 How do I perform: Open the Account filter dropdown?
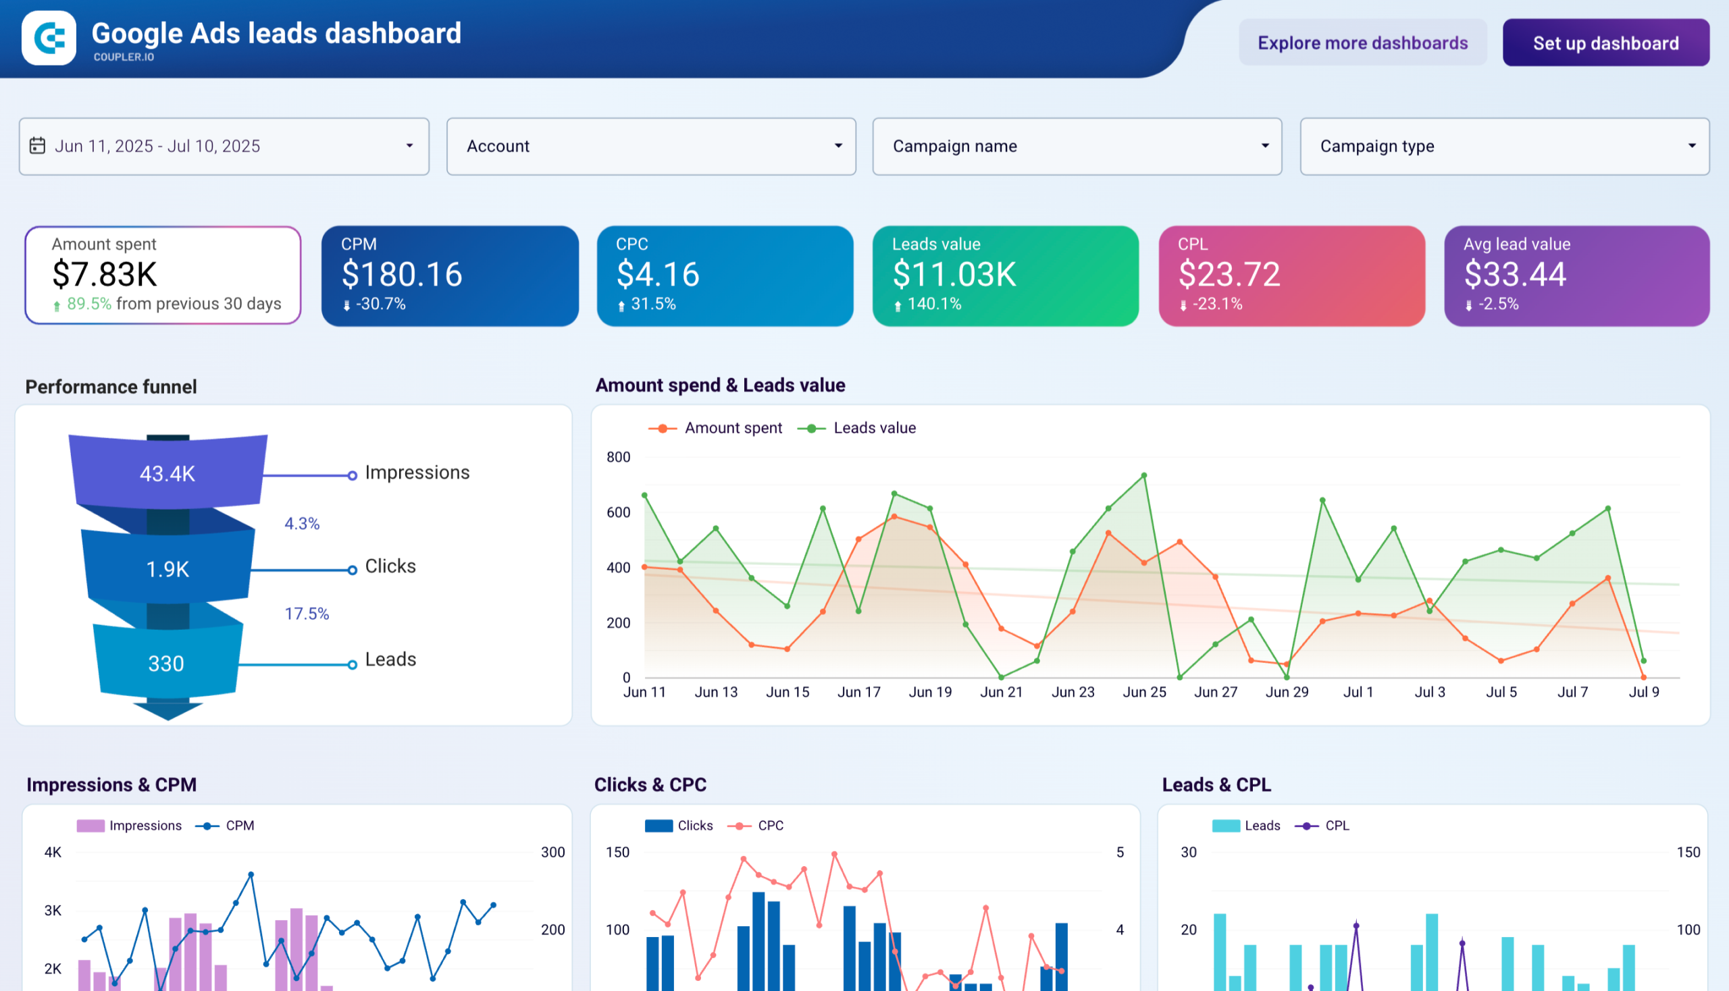[650, 146]
